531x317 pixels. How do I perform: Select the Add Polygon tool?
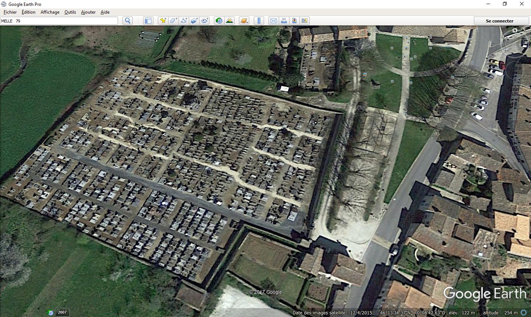(x=173, y=21)
